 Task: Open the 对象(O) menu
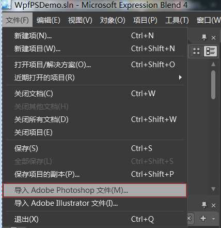coord(113,20)
